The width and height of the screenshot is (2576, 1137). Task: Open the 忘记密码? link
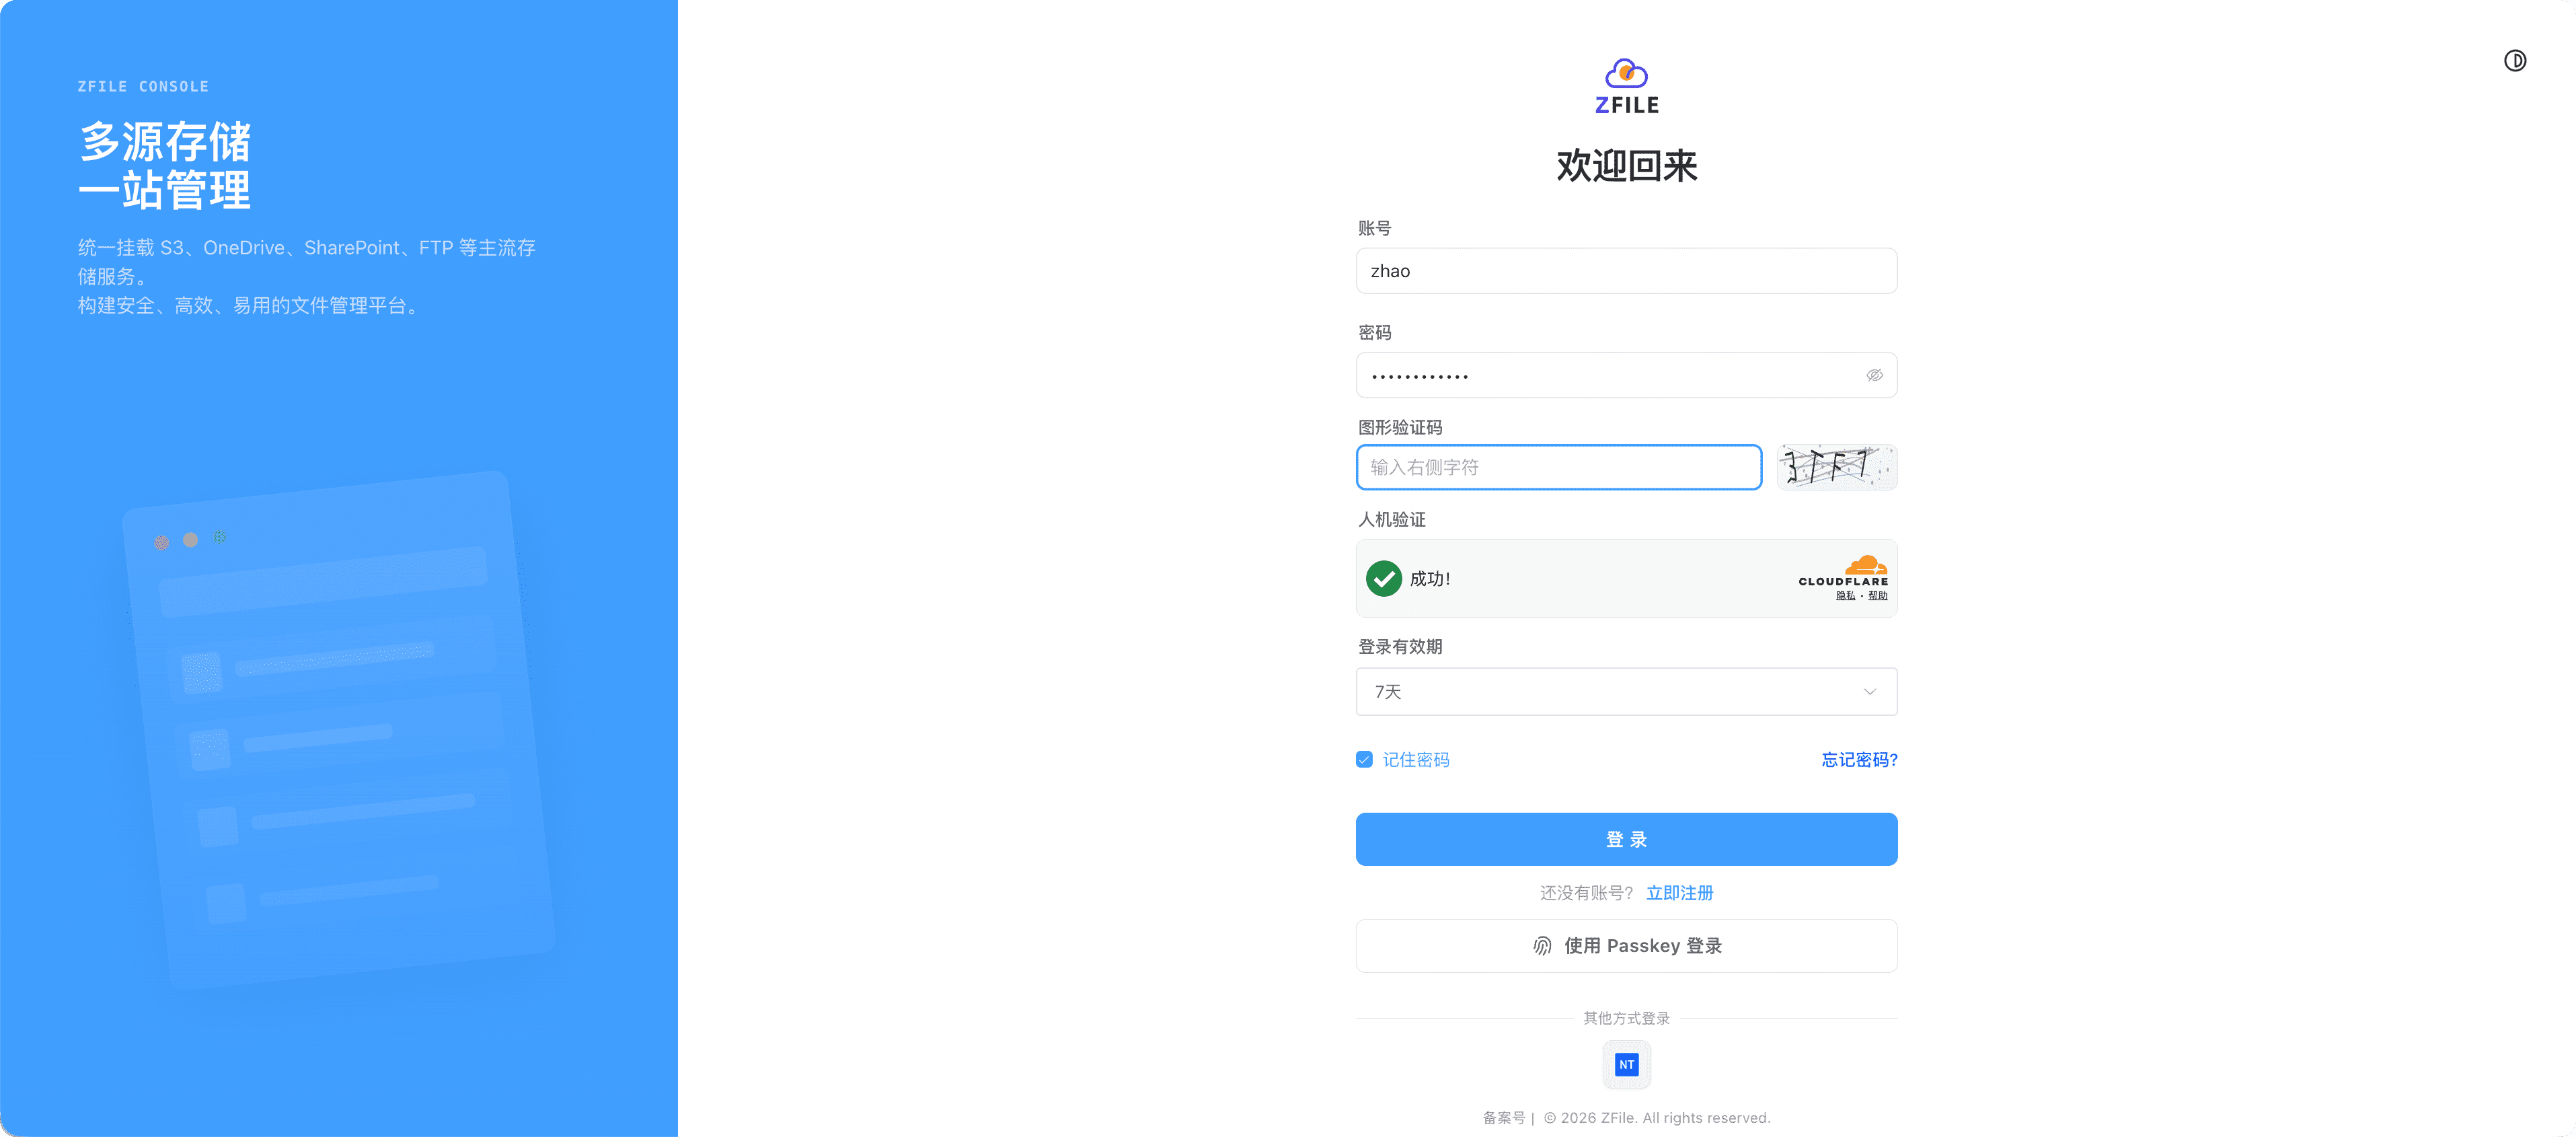1859,759
